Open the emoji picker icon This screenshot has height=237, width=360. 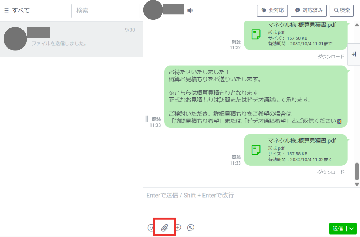pyautogui.click(x=151, y=228)
